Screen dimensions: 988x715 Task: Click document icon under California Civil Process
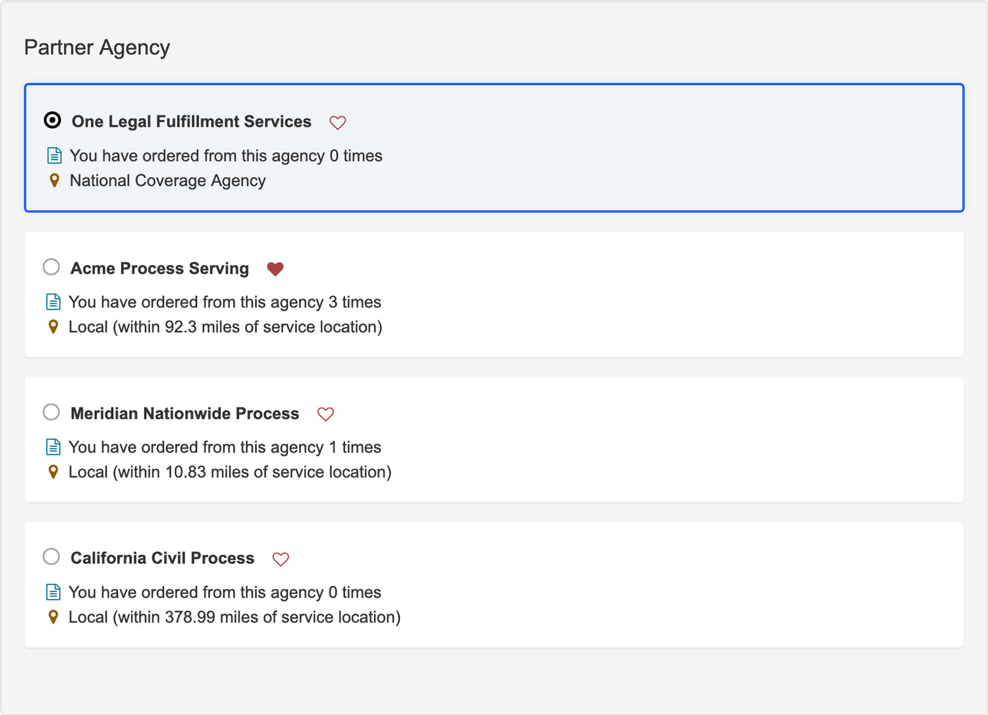pos(53,592)
